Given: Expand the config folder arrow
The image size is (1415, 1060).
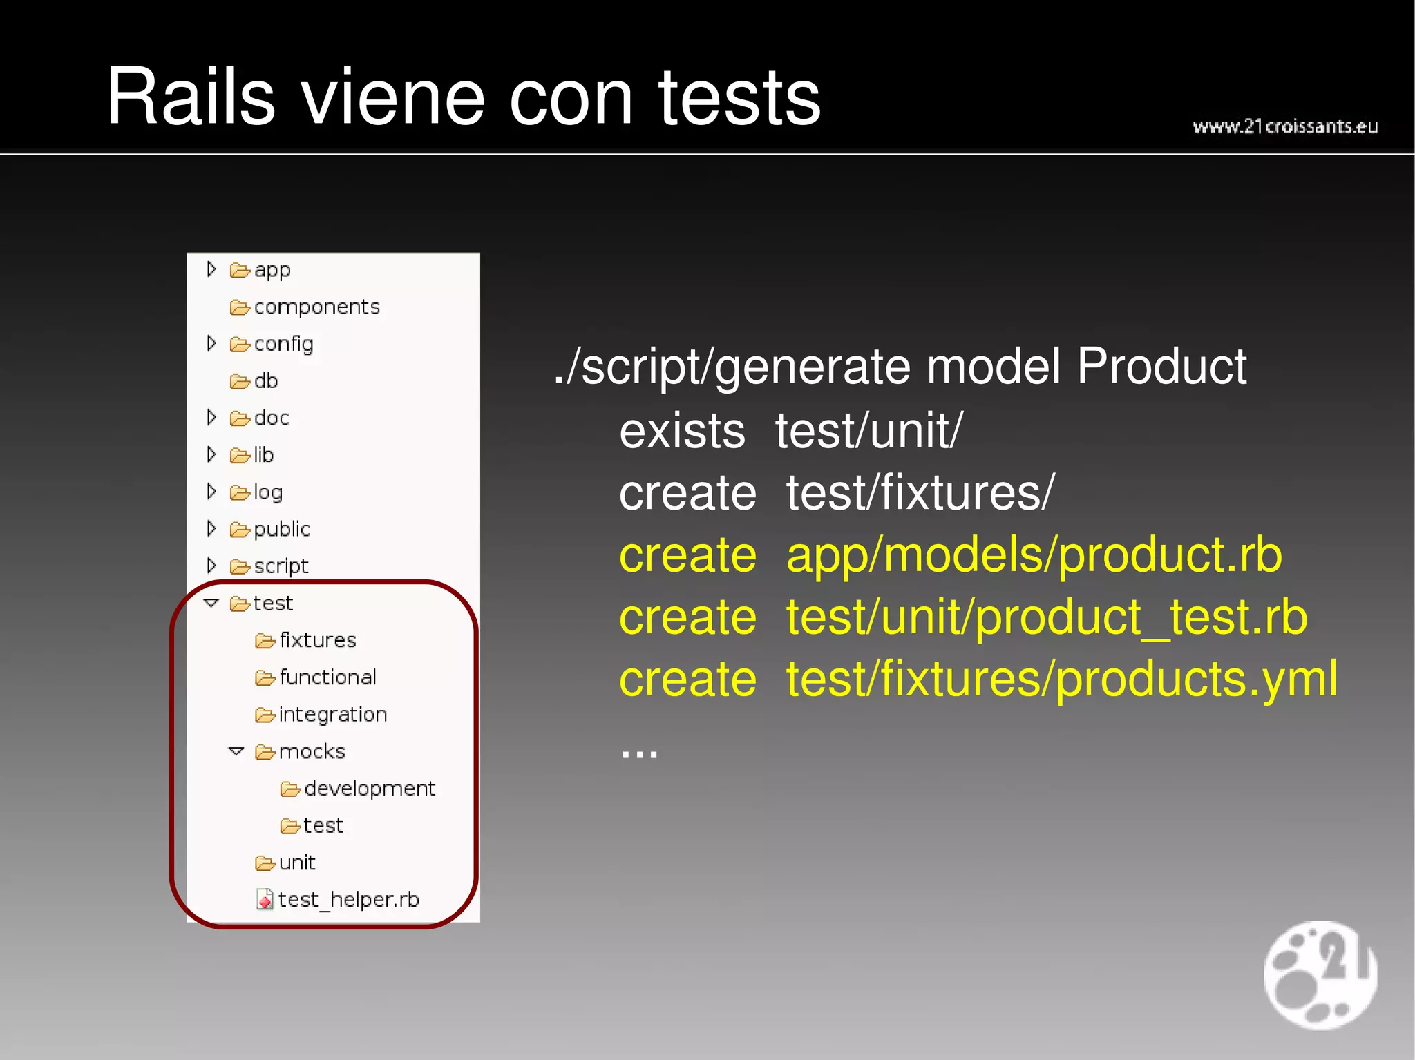Looking at the screenshot, I should 211,343.
